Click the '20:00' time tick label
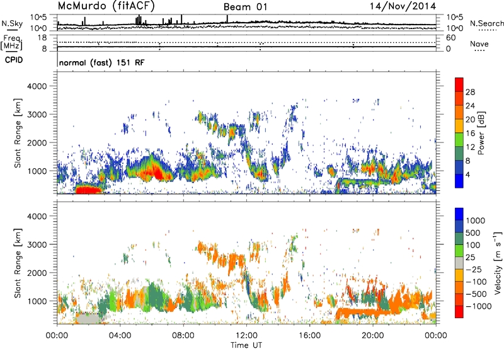This screenshot has height=349, width=504. point(373,336)
